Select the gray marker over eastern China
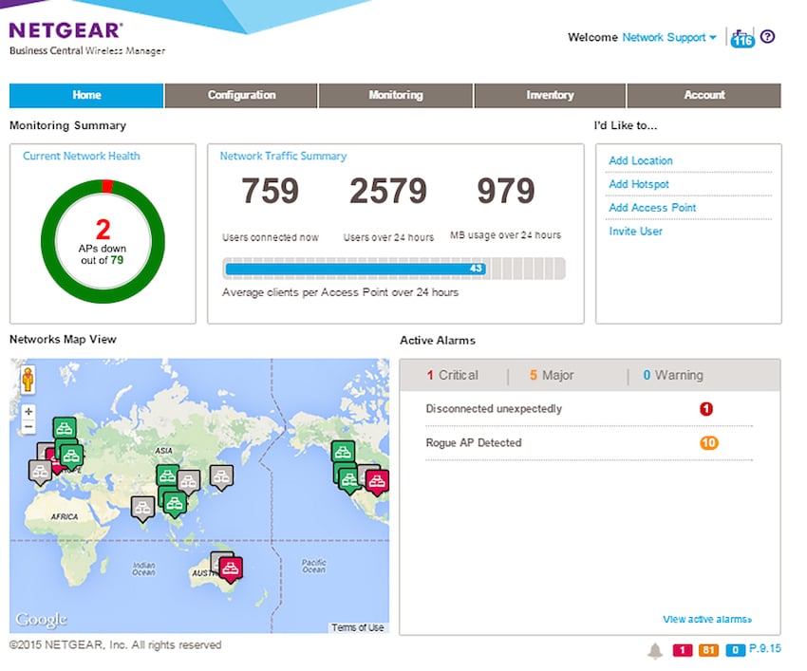Screen dimensions: 807x671 pos(189,481)
